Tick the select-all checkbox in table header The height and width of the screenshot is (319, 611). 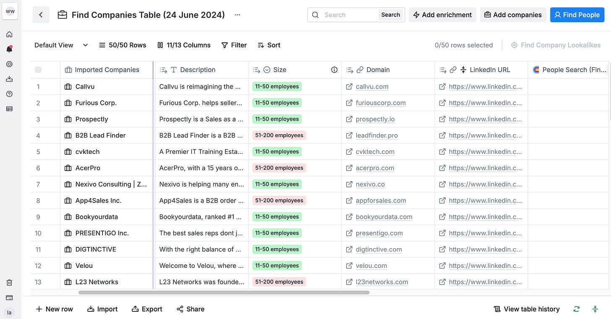(38, 70)
